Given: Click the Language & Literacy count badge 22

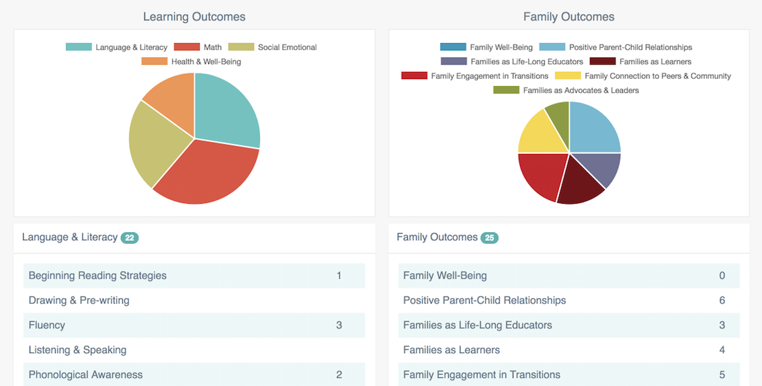Looking at the screenshot, I should [130, 237].
